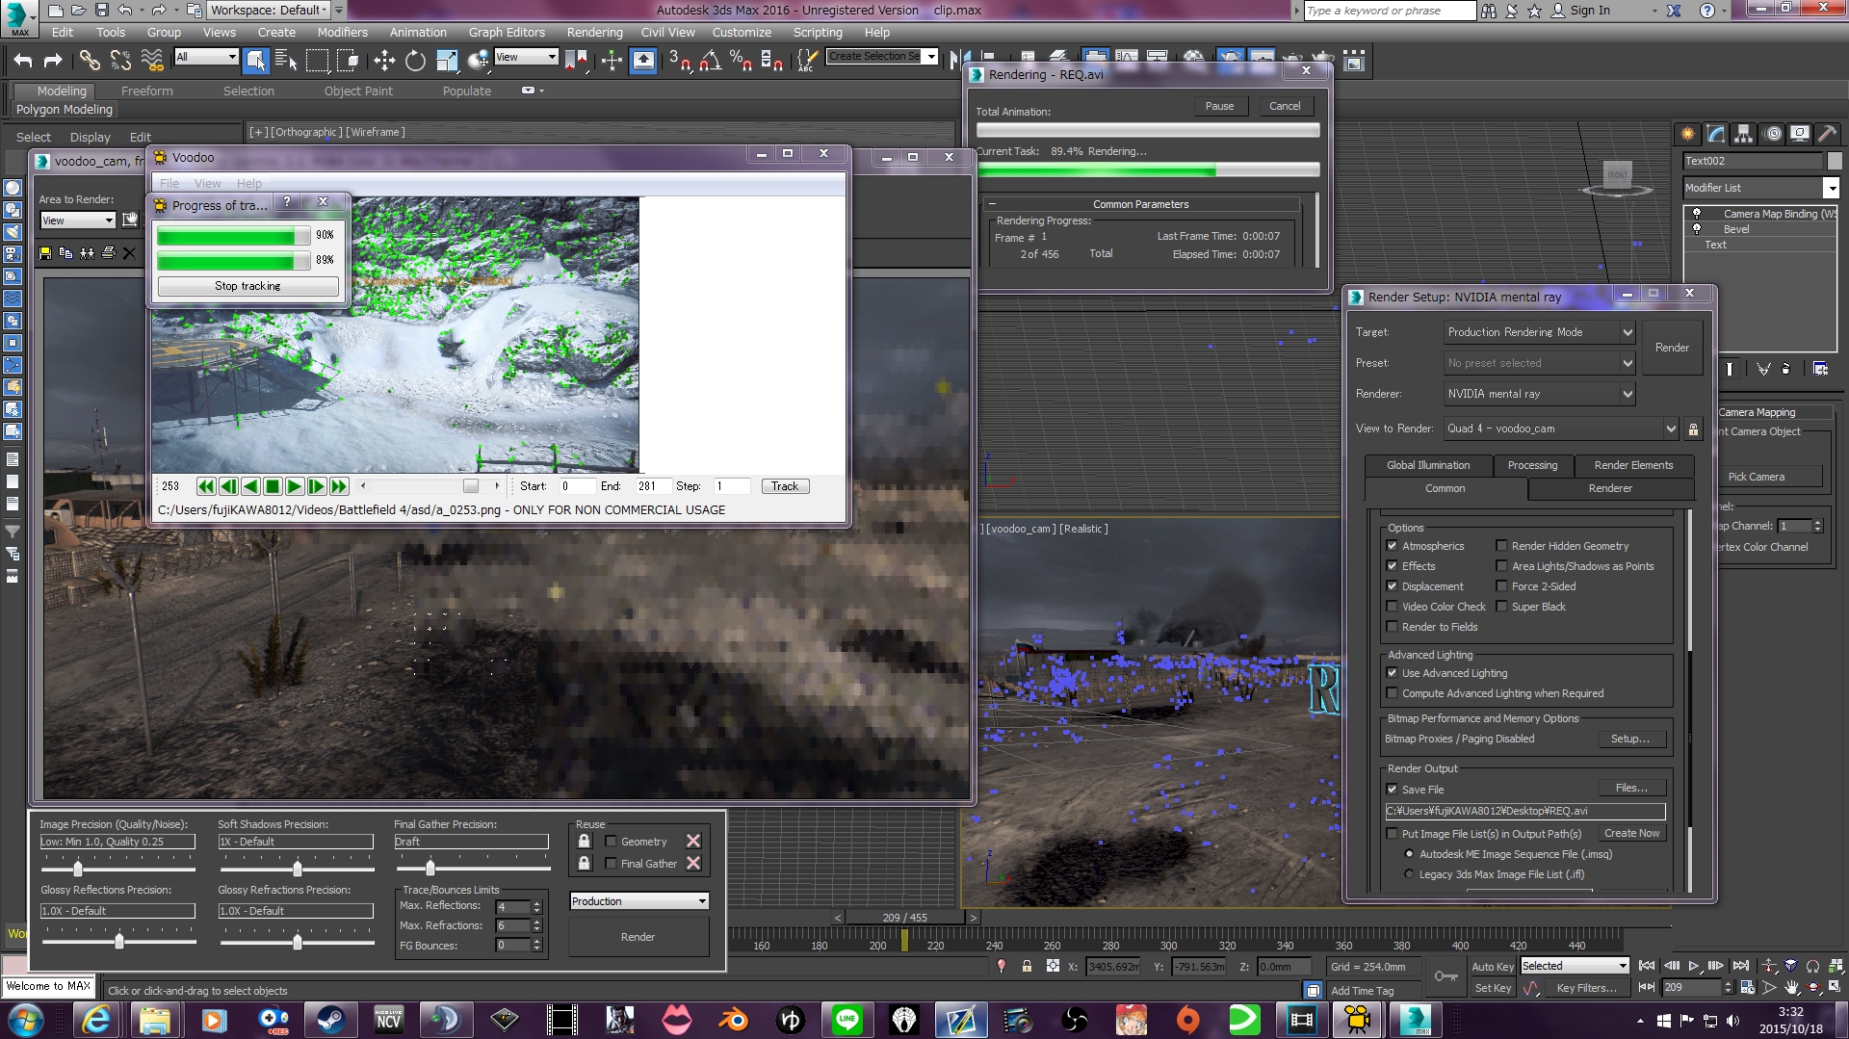The height and width of the screenshot is (1039, 1849).
Task: Toggle Use Advanced Lighting checkbox
Action: pyautogui.click(x=1392, y=673)
